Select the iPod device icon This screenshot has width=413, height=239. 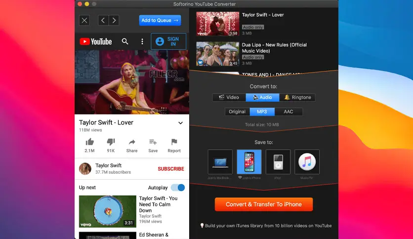278,162
